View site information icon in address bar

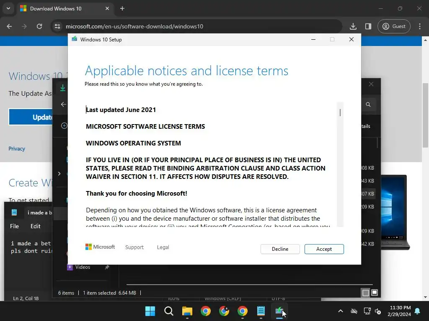click(57, 26)
